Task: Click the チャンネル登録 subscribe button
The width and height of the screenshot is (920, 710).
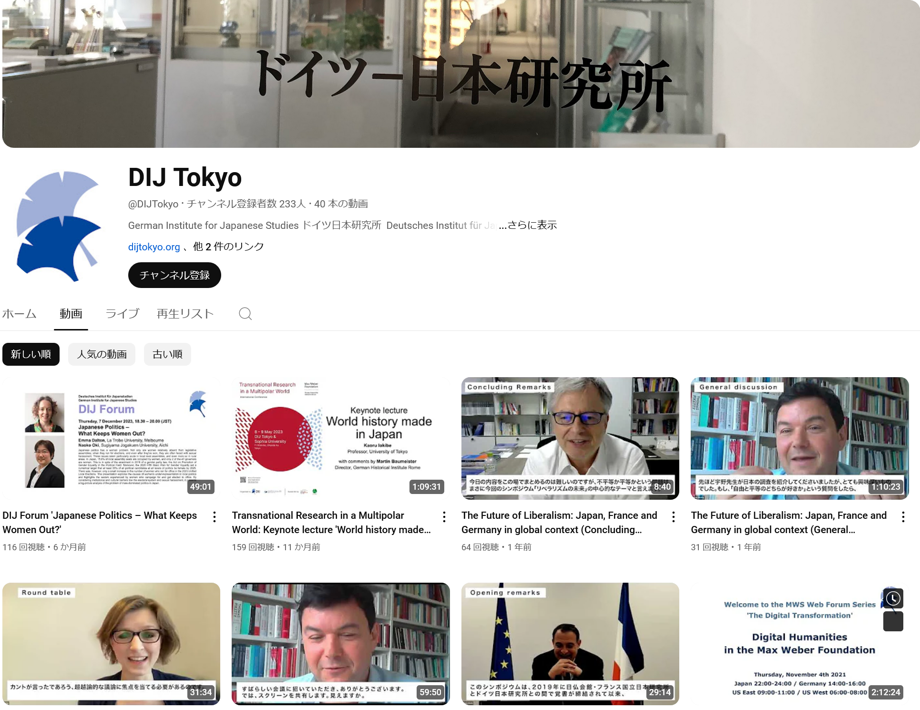Action: tap(174, 275)
